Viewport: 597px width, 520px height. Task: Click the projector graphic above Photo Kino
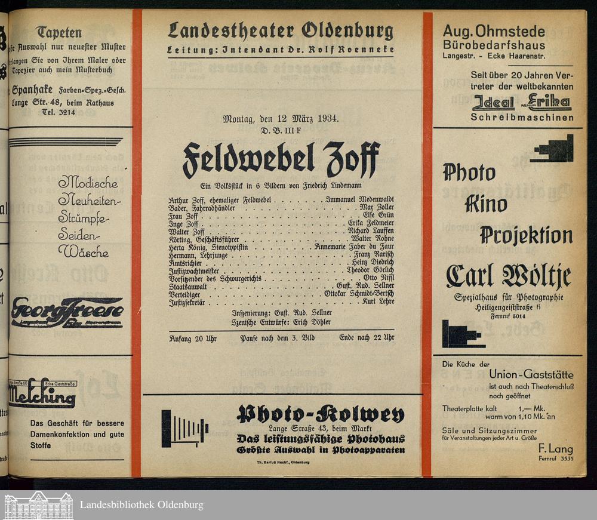pos(552,149)
